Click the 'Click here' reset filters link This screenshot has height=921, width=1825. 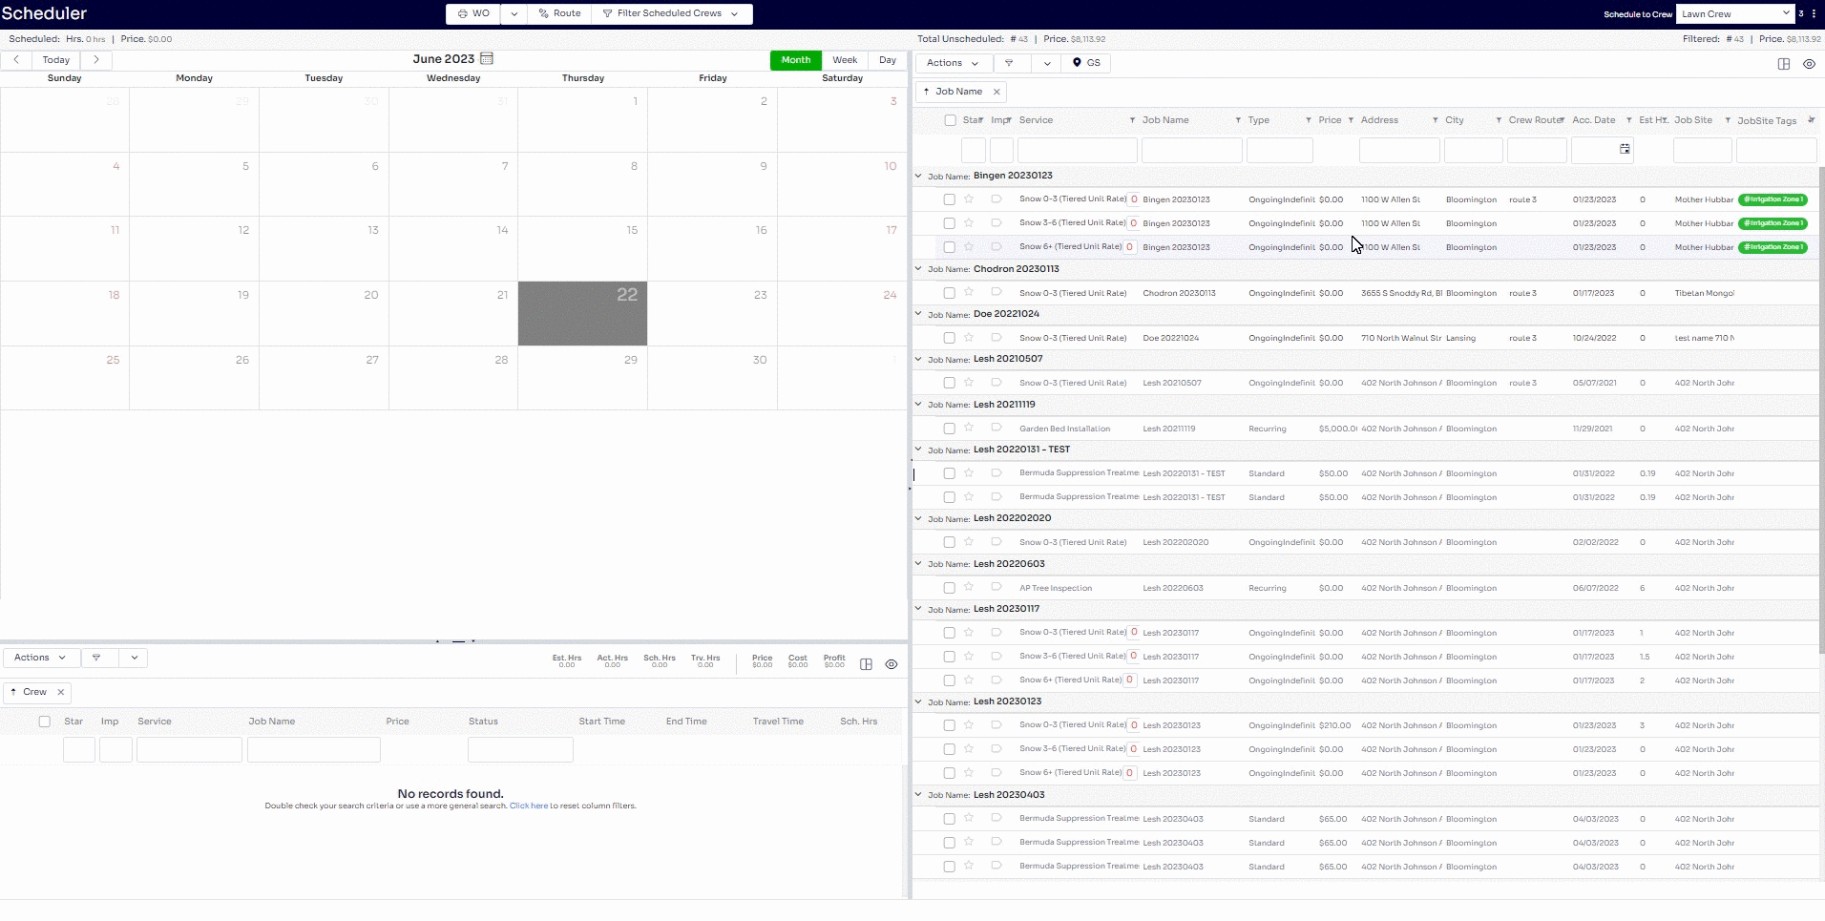tap(529, 806)
